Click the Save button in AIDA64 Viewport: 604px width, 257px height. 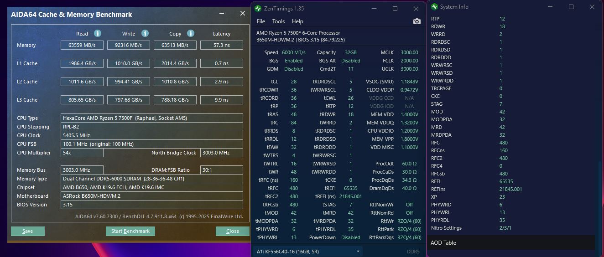[x=28, y=231]
